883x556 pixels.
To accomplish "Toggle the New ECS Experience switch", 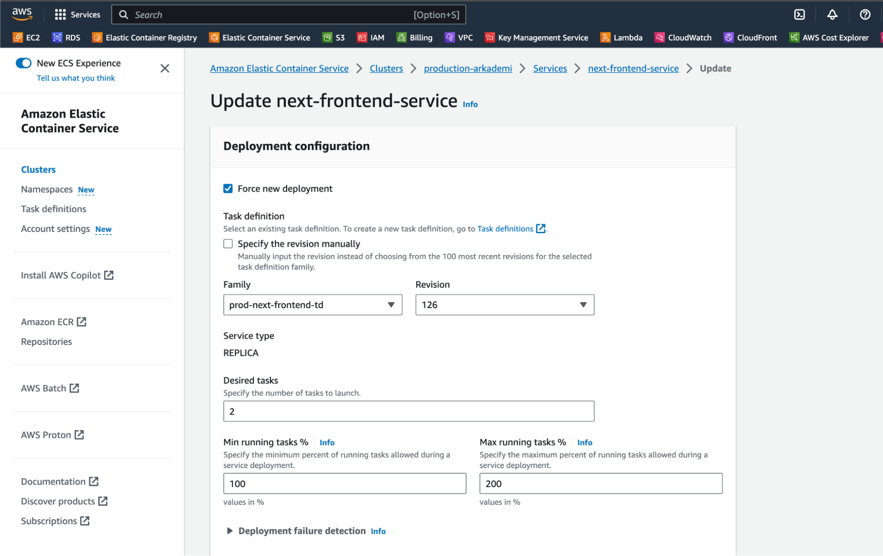I will [x=23, y=63].
